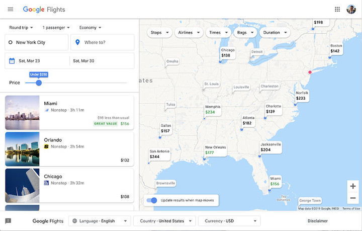Open the Orlando flight card
The width and height of the screenshot is (362, 231).
(x=69, y=149)
